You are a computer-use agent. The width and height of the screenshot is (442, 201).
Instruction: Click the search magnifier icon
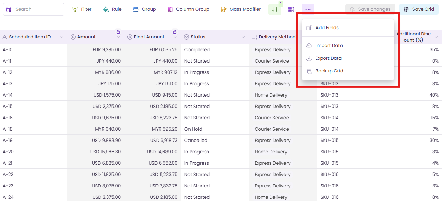(9, 9)
